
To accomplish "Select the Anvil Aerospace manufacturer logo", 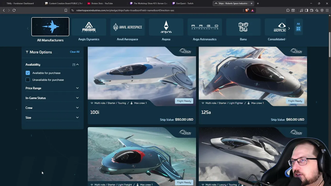I will point(127,27).
